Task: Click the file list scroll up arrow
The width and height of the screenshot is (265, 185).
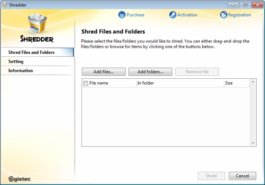Action: pos(253,82)
